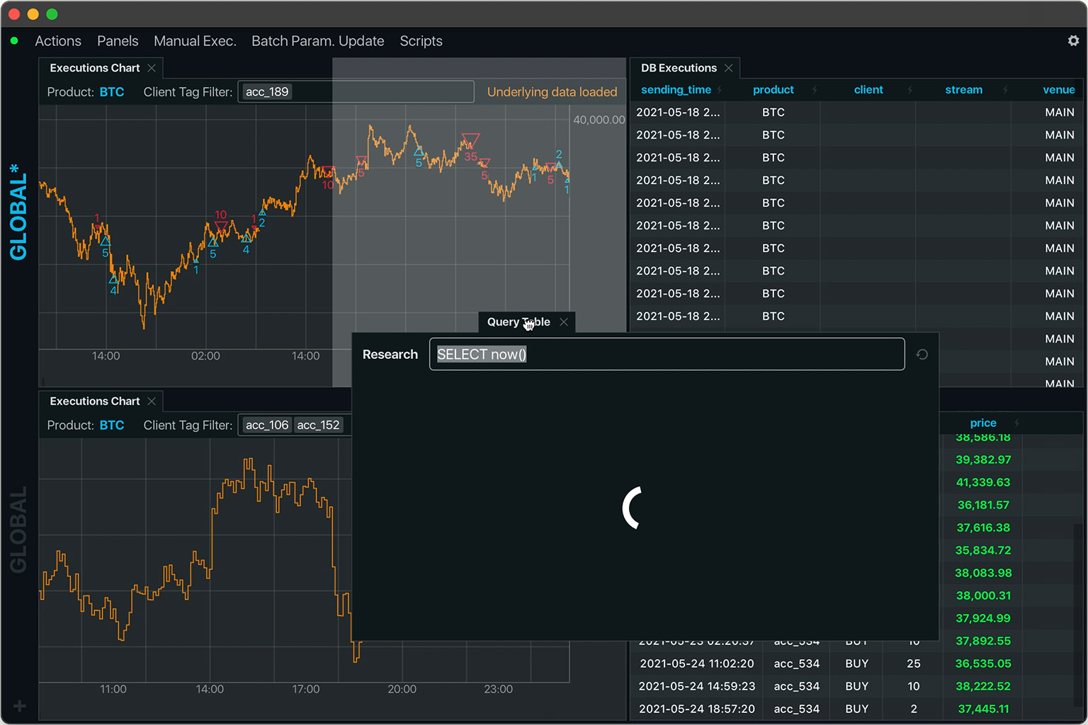Click the active GLOBAL* workspace label
This screenshot has height=725, width=1088.
(18, 212)
